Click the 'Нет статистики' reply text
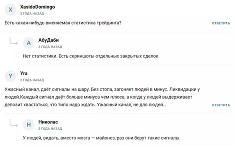236x146 pixels. click(91, 56)
